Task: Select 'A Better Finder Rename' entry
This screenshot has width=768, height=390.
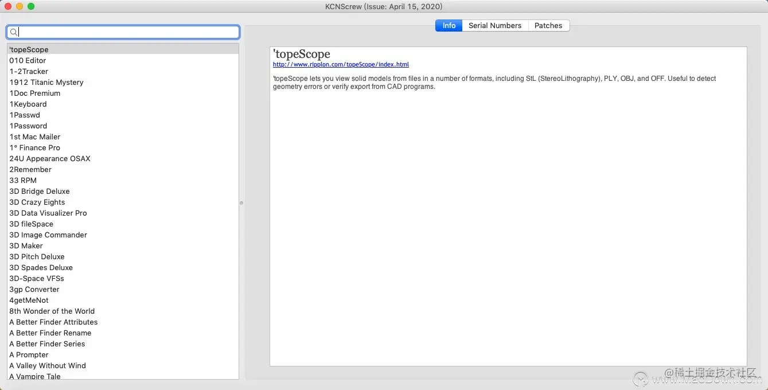Action: [123, 333]
